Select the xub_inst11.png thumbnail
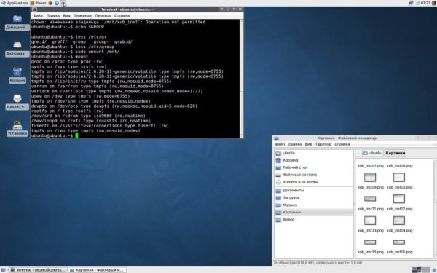Screen dimensions: 437x273 click(370, 199)
